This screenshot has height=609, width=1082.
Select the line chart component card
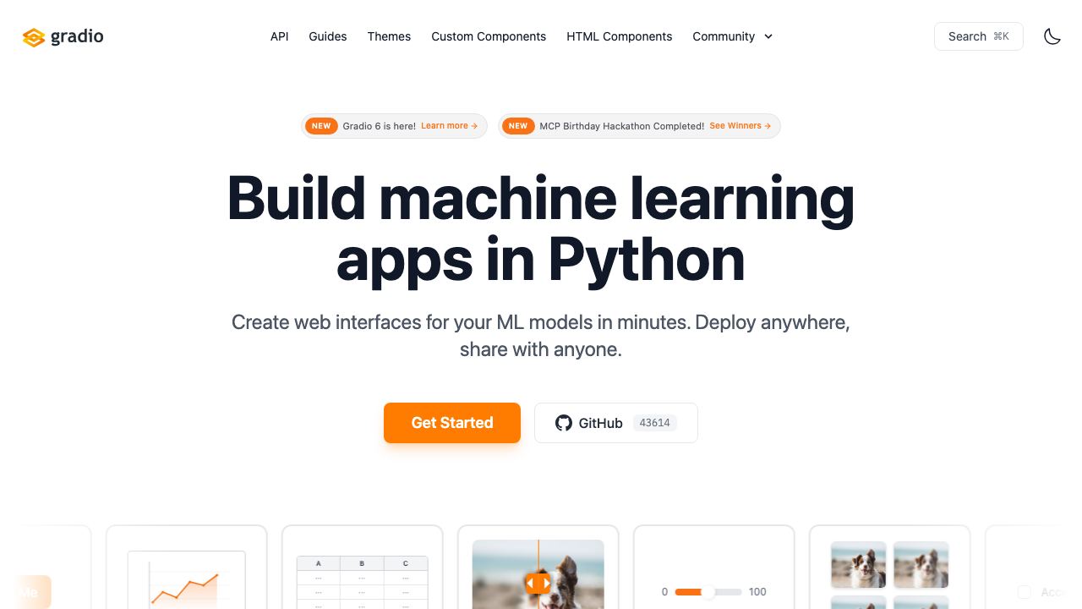click(x=187, y=568)
